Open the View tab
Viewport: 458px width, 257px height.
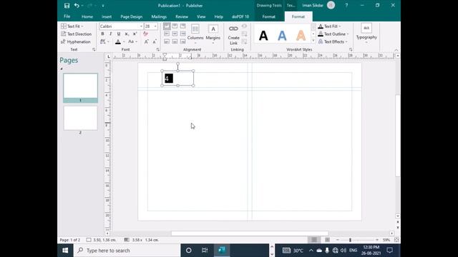[x=201, y=16]
